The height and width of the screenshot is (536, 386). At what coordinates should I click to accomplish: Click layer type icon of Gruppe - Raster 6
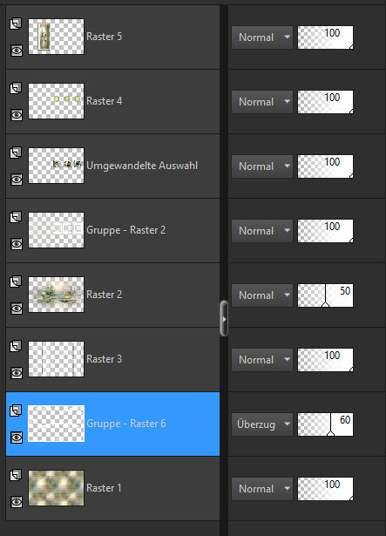[16, 410]
